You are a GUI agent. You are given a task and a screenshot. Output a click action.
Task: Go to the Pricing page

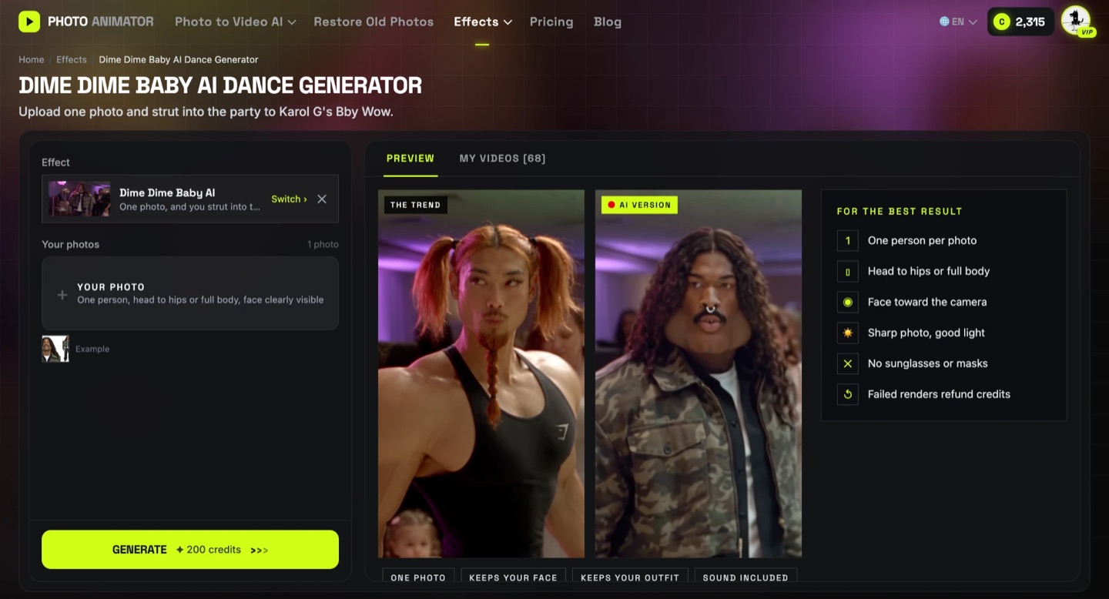(551, 22)
